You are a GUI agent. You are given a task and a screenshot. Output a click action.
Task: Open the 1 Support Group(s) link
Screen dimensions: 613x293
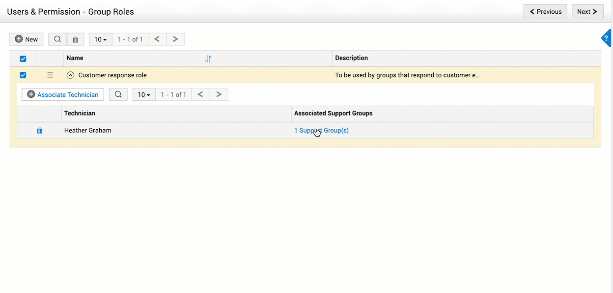pos(321,130)
